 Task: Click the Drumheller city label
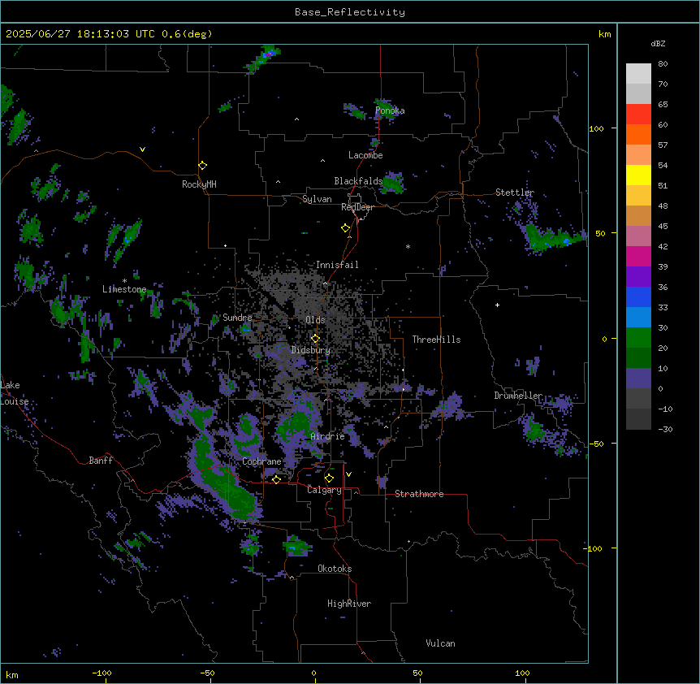(x=518, y=396)
